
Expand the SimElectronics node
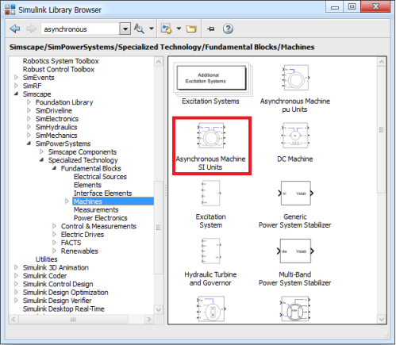tap(29, 119)
